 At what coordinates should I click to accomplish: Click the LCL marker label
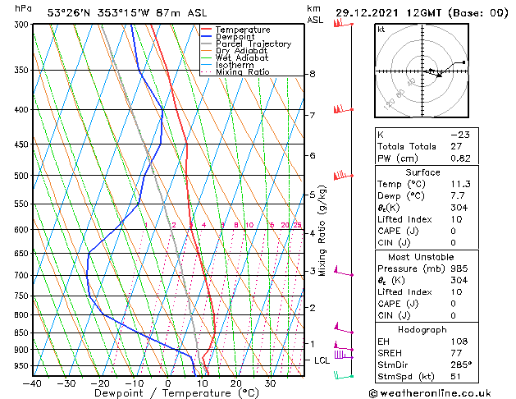click(x=322, y=360)
